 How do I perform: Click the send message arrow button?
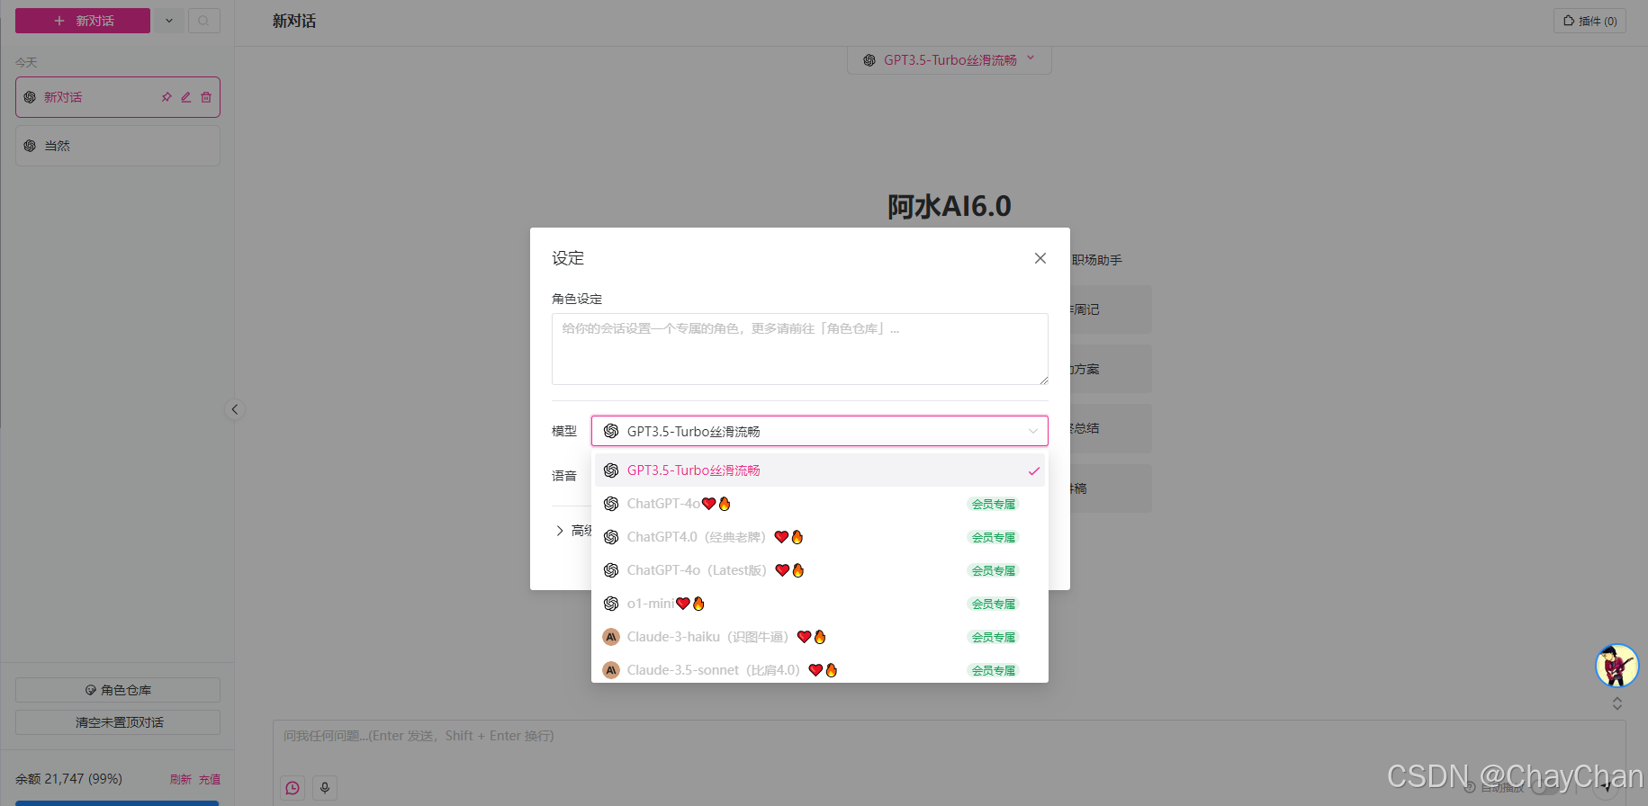pos(1607,786)
